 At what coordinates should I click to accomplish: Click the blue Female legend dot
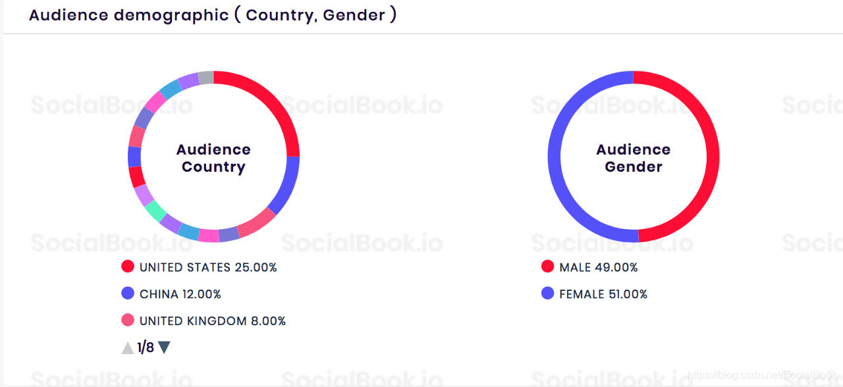547,294
